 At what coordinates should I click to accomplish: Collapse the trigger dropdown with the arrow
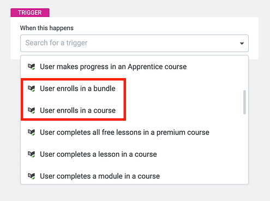(242, 43)
